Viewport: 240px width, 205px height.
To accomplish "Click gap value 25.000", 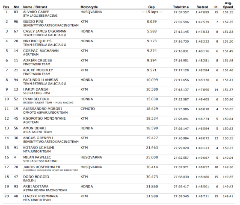I will [152, 157].
